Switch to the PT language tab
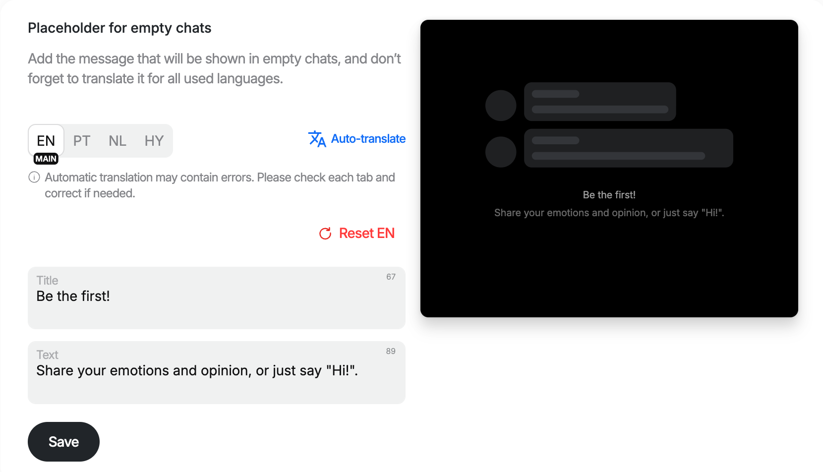Image resolution: width=823 pixels, height=472 pixels. click(82, 141)
